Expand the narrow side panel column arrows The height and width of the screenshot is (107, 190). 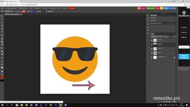click(x=148, y=14)
